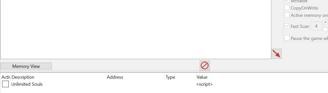Image resolution: width=328 pixels, height=93 pixels.
Task: Enable Pause the game while scanning
Action: pyautogui.click(x=287, y=38)
